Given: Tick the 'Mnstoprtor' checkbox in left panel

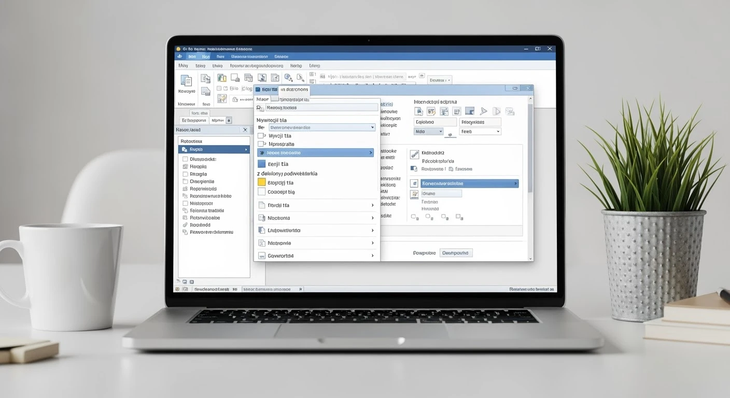Looking at the screenshot, I should coord(185,204).
